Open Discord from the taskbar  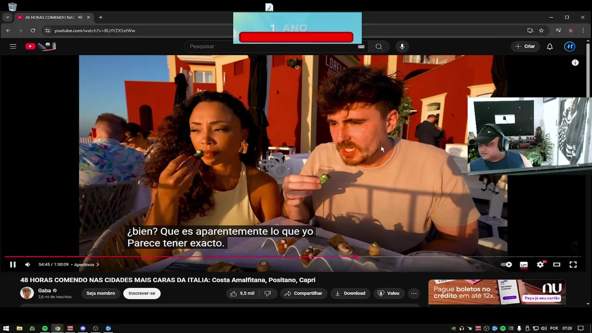pos(83,328)
